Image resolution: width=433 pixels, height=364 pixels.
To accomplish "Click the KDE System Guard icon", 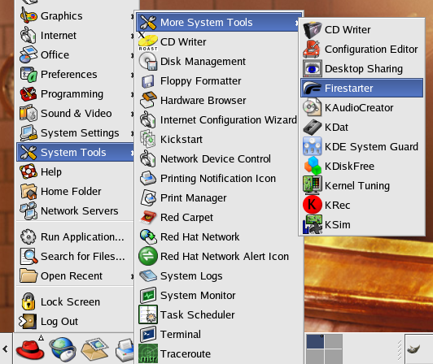I will 312,146.
